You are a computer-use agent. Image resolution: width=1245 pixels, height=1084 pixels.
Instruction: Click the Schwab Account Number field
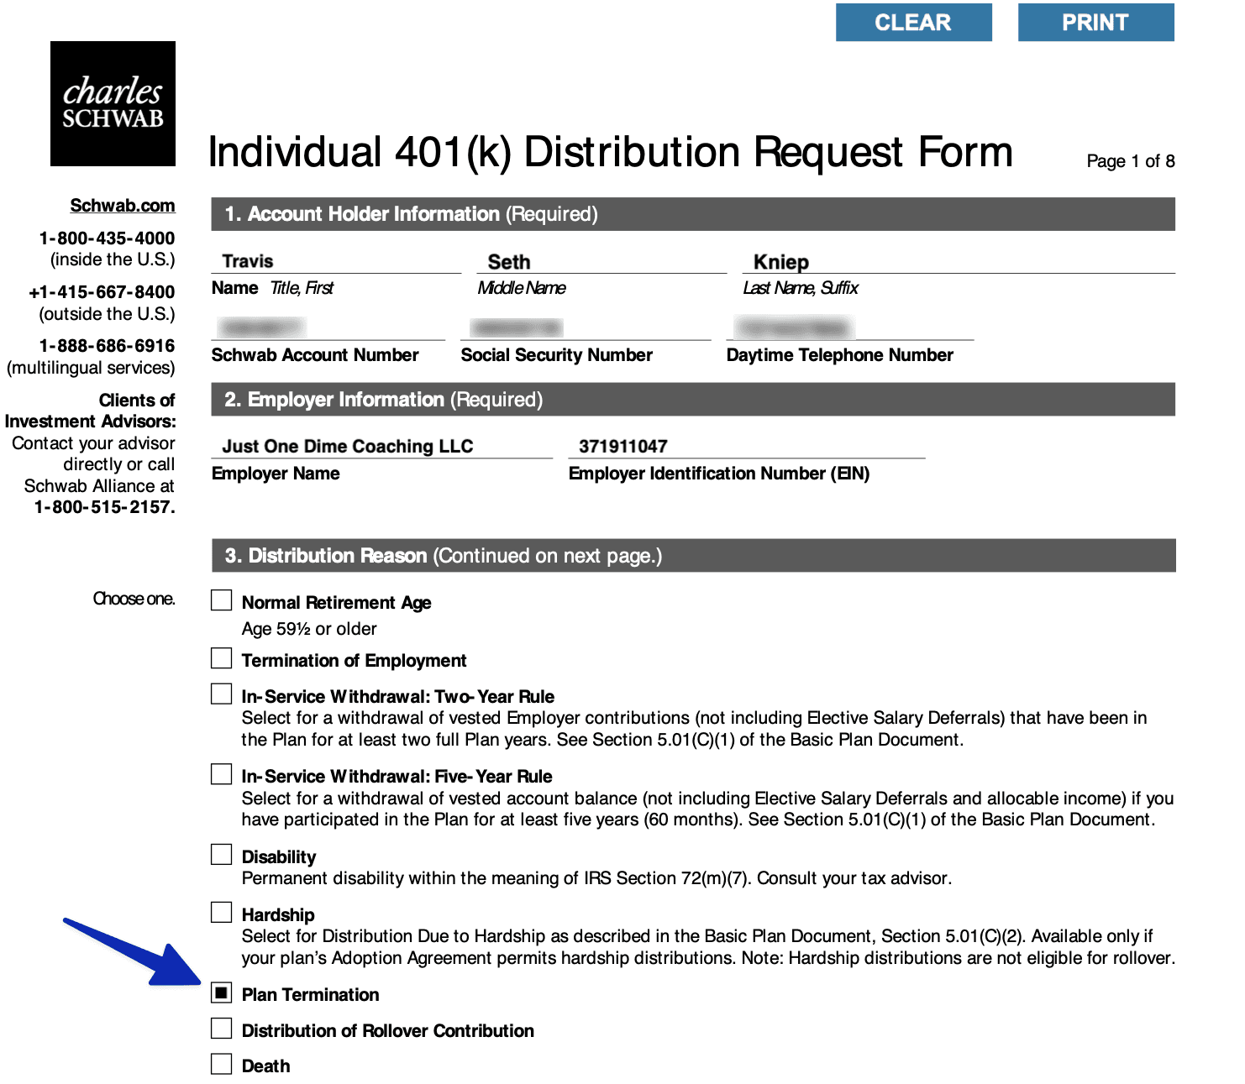tap(328, 327)
